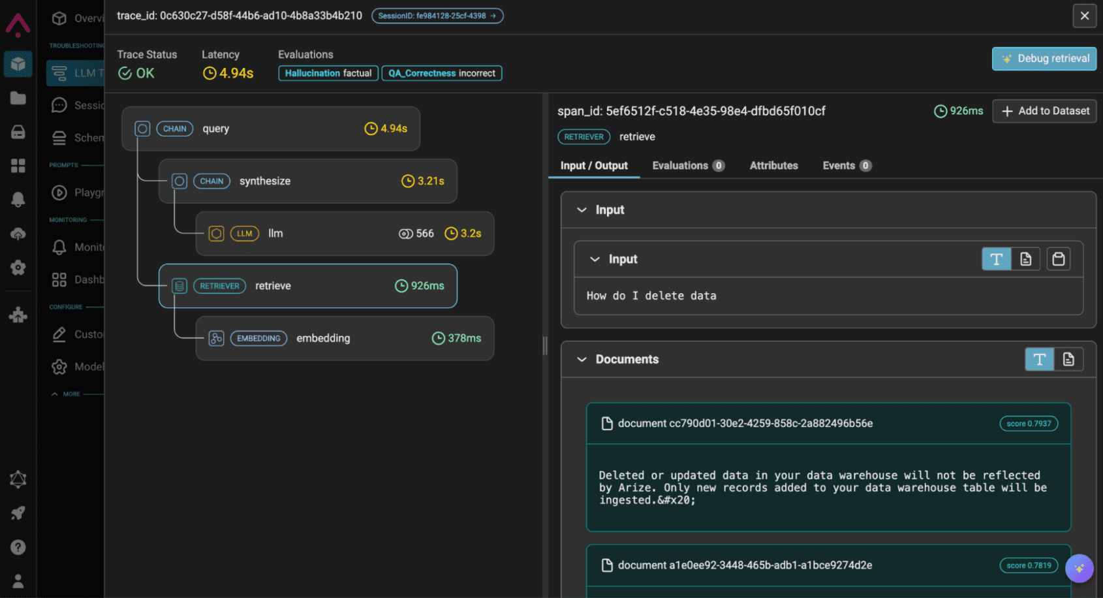Click the Debug retrieval button
The width and height of the screenshot is (1103, 598).
(1044, 59)
